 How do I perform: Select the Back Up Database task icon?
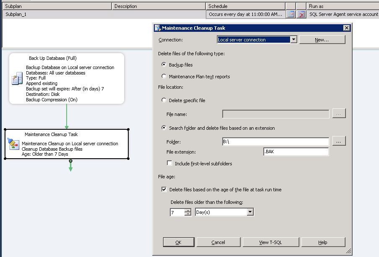click(17, 78)
